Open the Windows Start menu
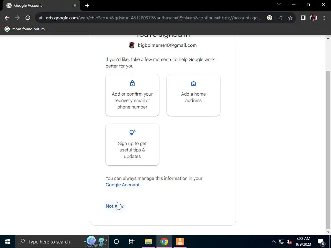 [8, 242]
